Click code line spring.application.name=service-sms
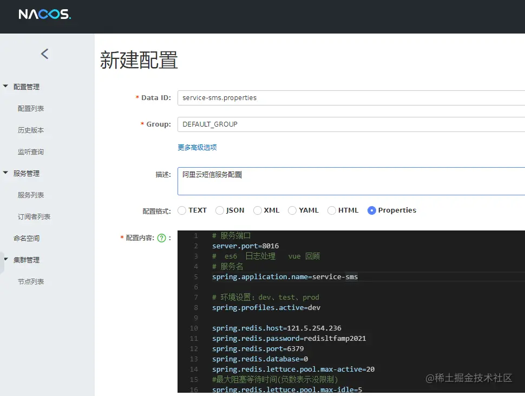 pyautogui.click(x=285, y=277)
